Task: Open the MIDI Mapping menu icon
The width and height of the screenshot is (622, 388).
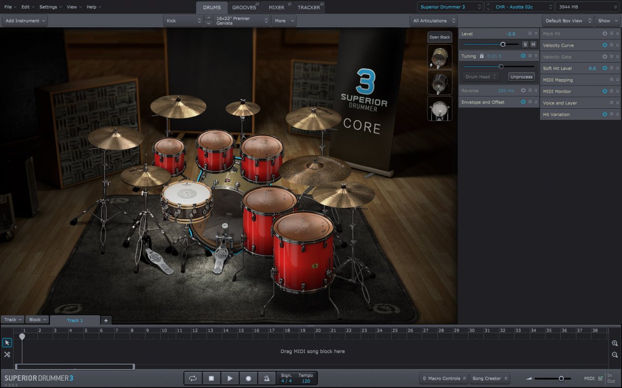Action: click(612, 80)
